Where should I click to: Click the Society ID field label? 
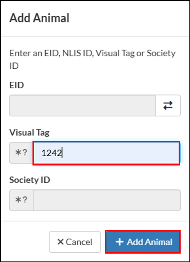coord(30,180)
